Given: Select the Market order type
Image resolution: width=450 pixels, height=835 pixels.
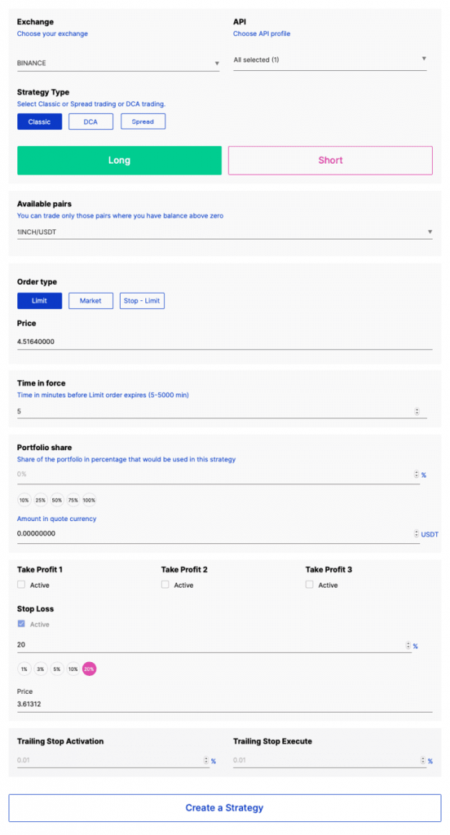Looking at the screenshot, I should click(90, 301).
